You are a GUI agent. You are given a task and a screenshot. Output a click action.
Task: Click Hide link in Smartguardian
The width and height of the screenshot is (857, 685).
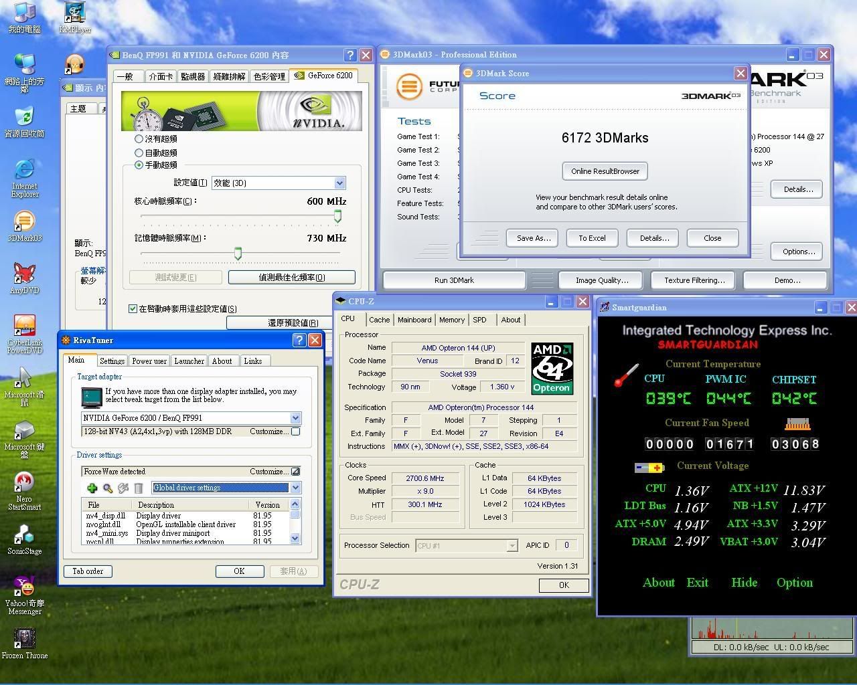point(744,583)
